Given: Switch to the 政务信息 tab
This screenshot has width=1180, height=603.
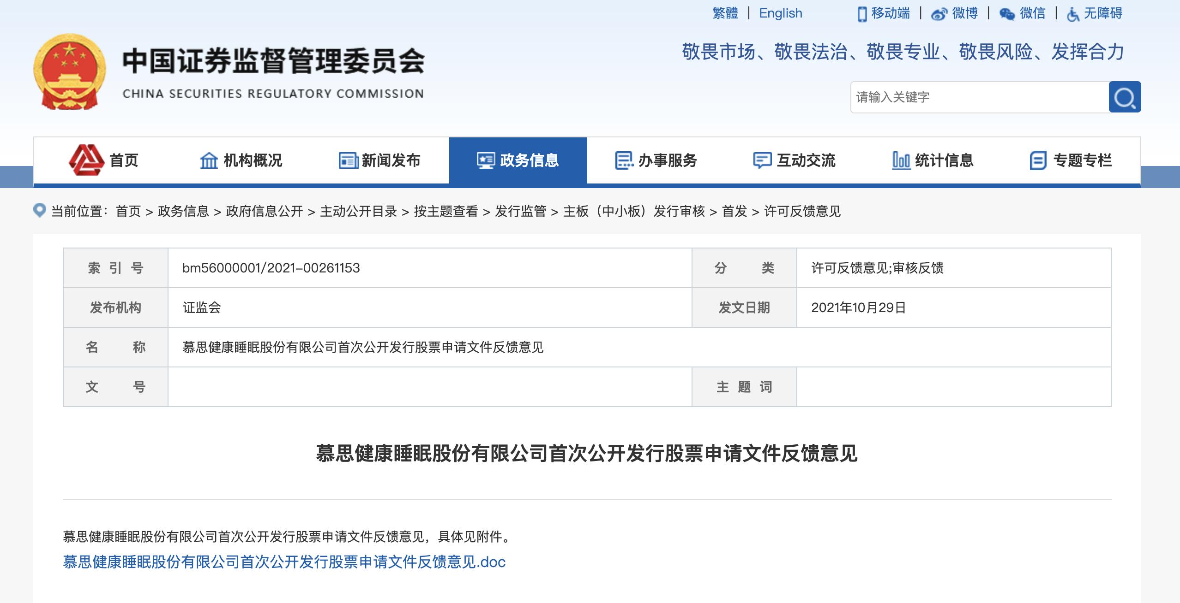Looking at the screenshot, I should pyautogui.click(x=518, y=160).
